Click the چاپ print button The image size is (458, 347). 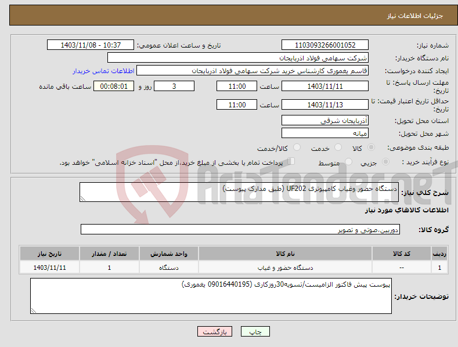coord(255,331)
